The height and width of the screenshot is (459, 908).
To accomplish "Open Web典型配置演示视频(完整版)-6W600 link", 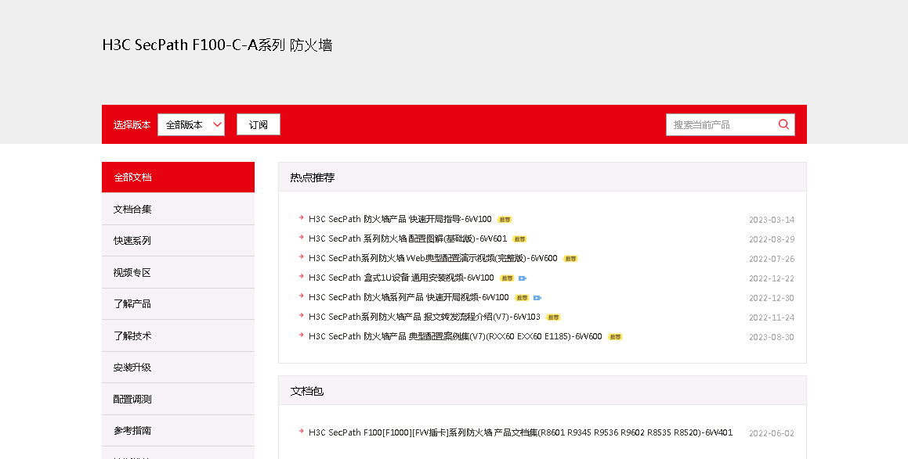I will [433, 258].
